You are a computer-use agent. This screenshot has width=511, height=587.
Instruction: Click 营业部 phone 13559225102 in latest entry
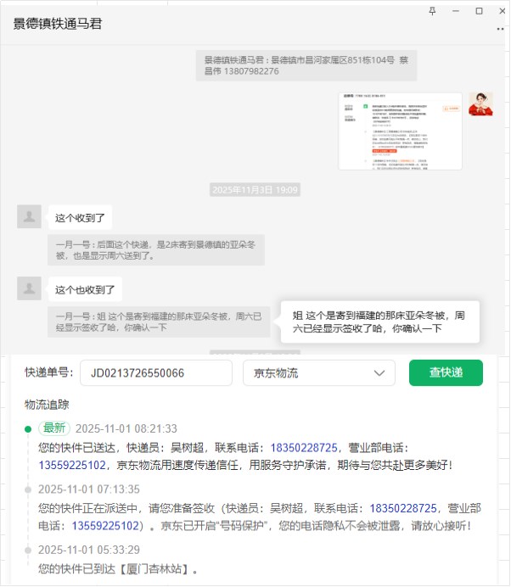[x=72, y=466]
